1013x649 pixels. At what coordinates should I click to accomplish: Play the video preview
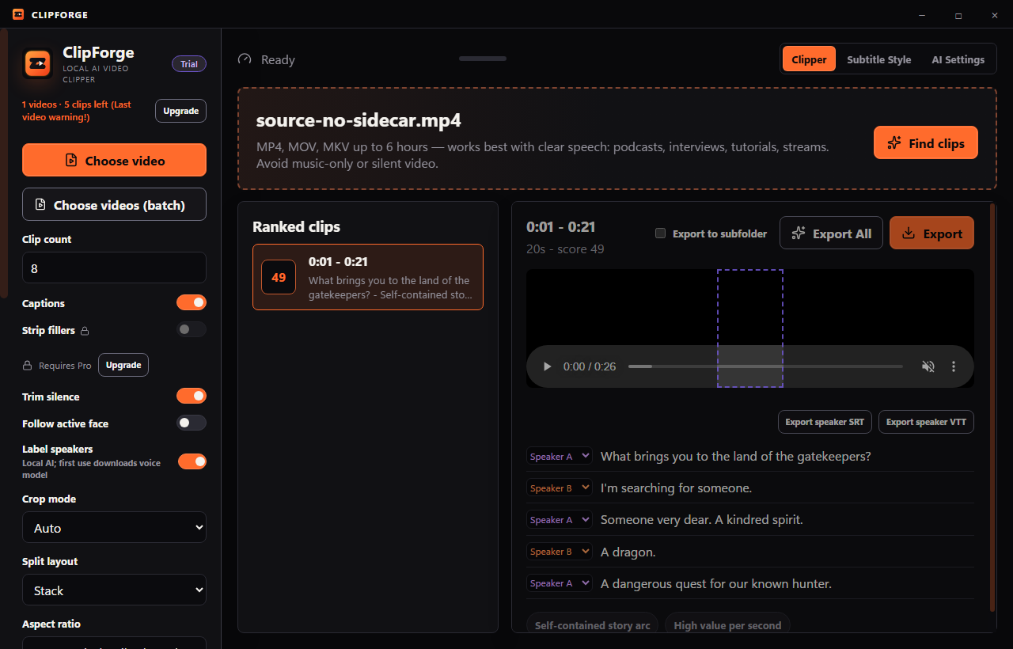point(547,366)
